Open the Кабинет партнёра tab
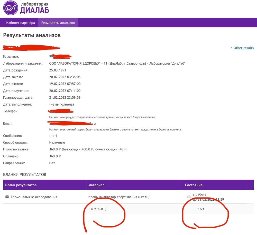The height and width of the screenshot is (235, 257). pyautogui.click(x=21, y=23)
